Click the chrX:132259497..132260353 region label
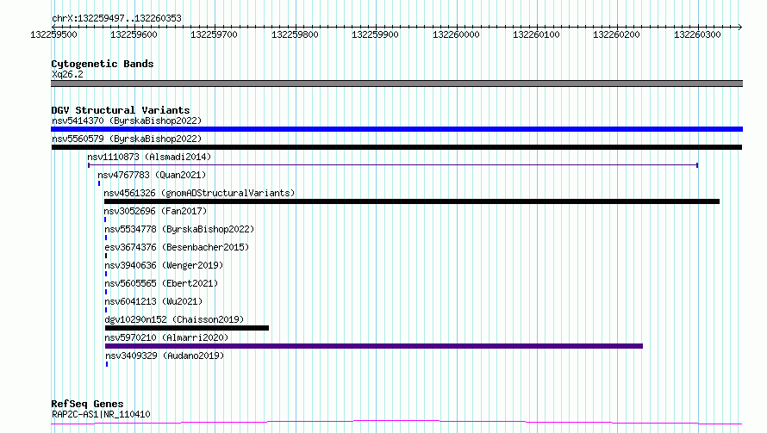Screen dimensions: 767x433 116,19
